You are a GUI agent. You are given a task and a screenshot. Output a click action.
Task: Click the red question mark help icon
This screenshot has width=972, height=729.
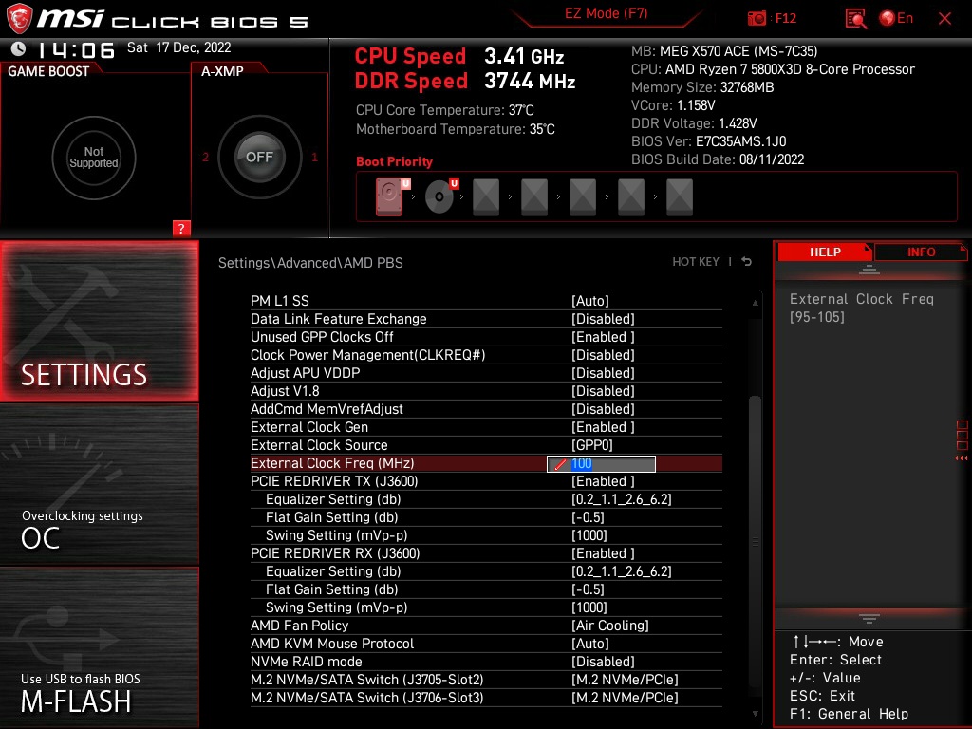pyautogui.click(x=181, y=228)
